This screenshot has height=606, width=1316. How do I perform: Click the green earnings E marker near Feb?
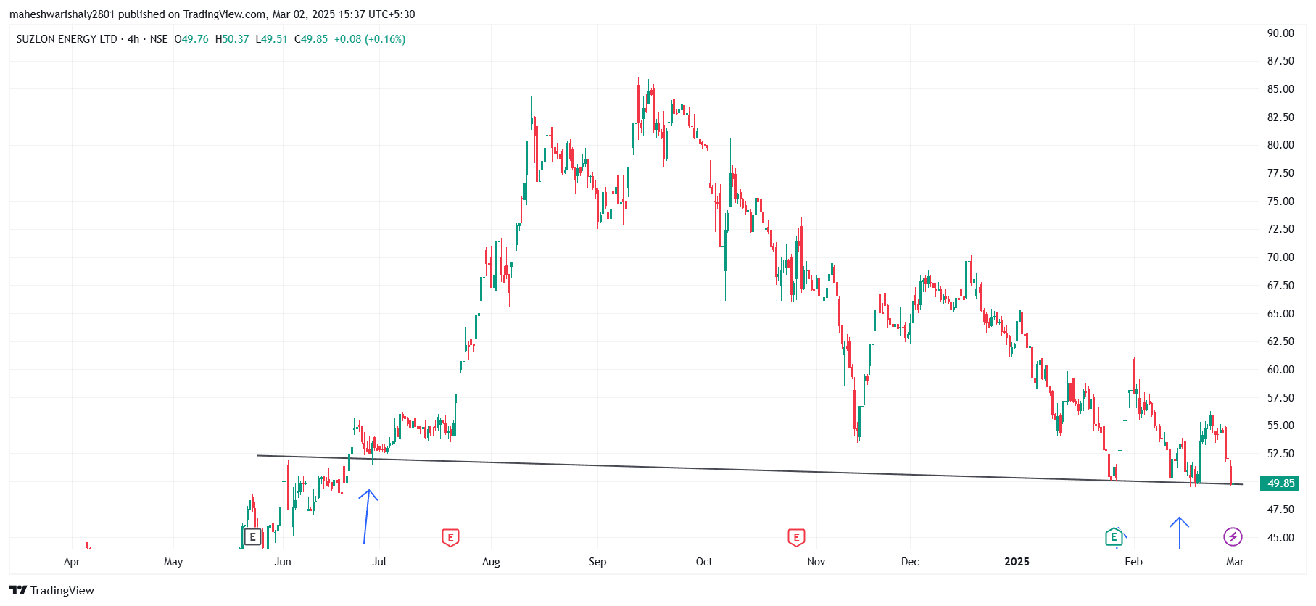[x=1114, y=537]
